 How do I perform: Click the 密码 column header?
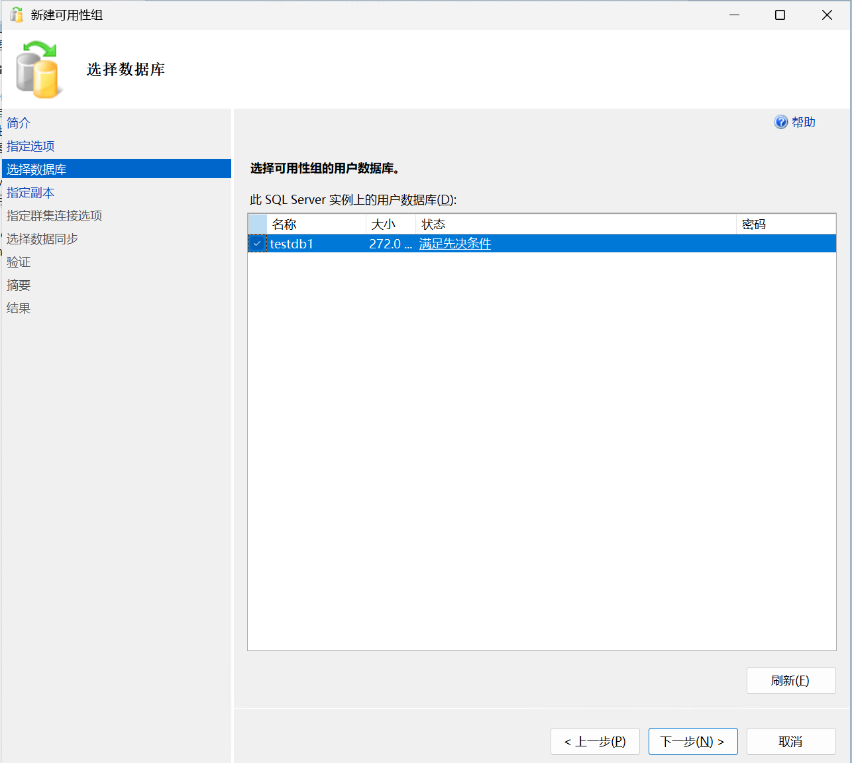coord(785,225)
